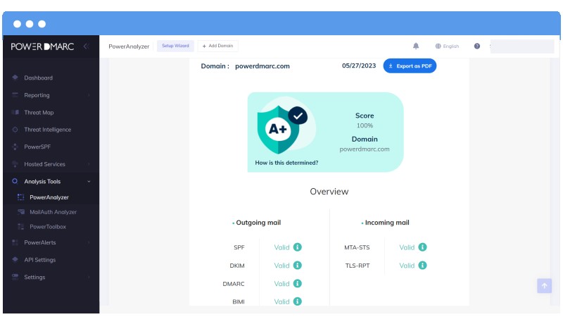Image resolution: width=563 pixels, height=317 pixels.
Task: Click the SPF 'Valid' status text
Action: tap(281, 247)
